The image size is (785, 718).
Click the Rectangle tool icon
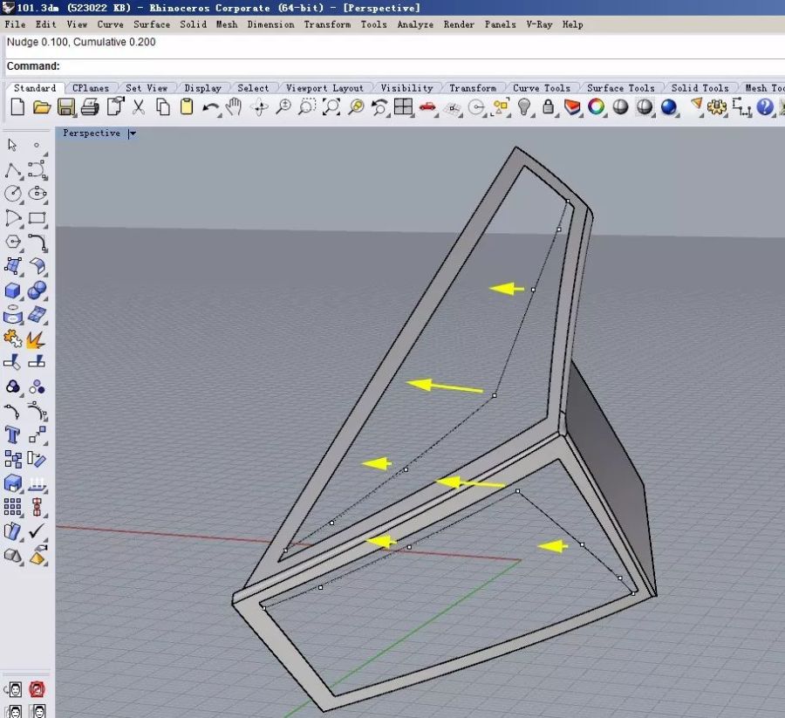tap(37, 218)
